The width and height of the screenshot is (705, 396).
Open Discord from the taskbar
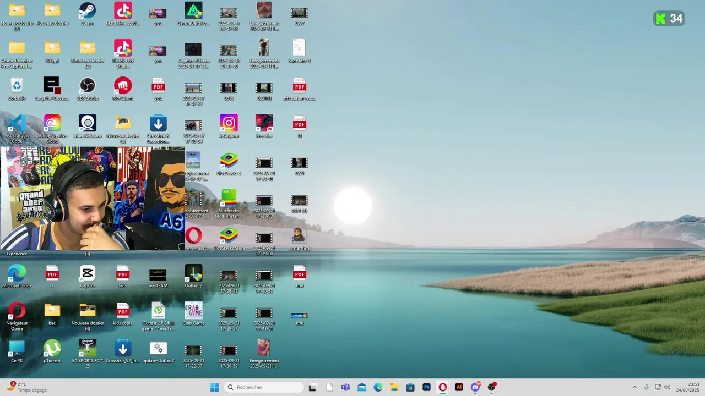pos(475,387)
